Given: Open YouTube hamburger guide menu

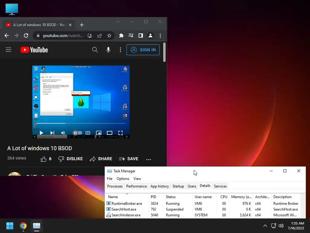Looking at the screenshot, I should (x=8, y=50).
